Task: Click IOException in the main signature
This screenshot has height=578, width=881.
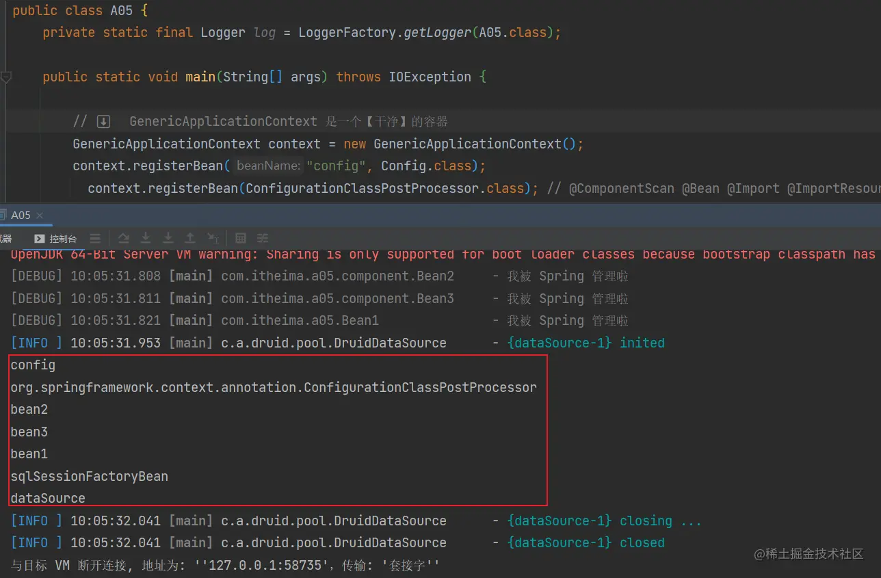Action: pyautogui.click(x=430, y=77)
